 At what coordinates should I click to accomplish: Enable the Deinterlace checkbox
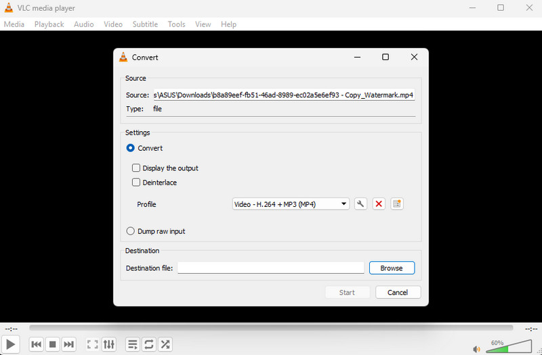[x=136, y=182]
